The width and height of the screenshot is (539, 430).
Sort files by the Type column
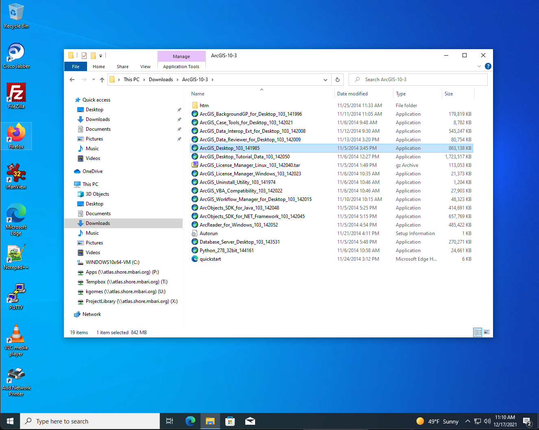click(417, 94)
